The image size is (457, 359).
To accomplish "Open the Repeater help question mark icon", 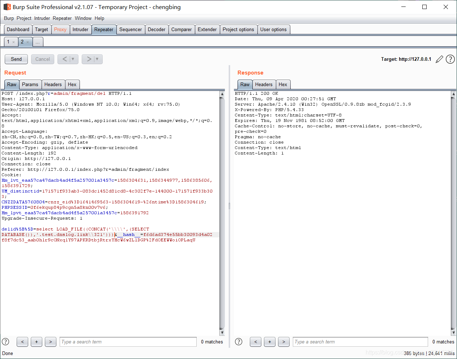I will click(450, 59).
